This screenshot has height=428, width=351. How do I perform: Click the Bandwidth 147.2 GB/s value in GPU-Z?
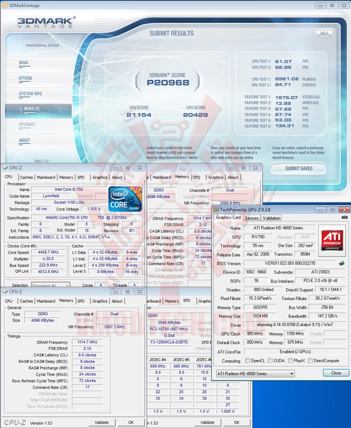(x=328, y=316)
